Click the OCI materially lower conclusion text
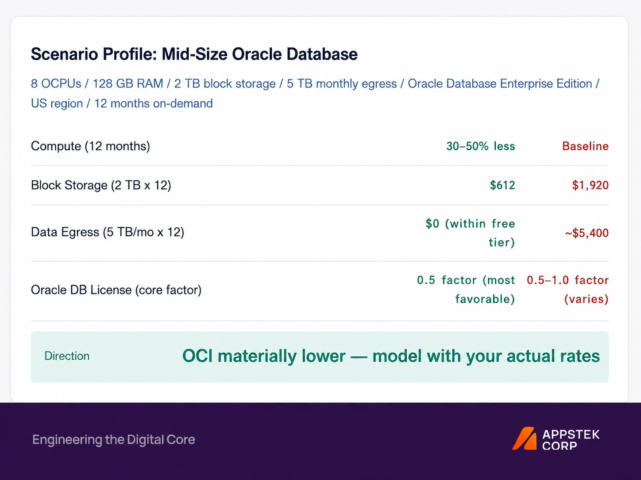The width and height of the screenshot is (641, 480). pyautogui.click(x=391, y=356)
